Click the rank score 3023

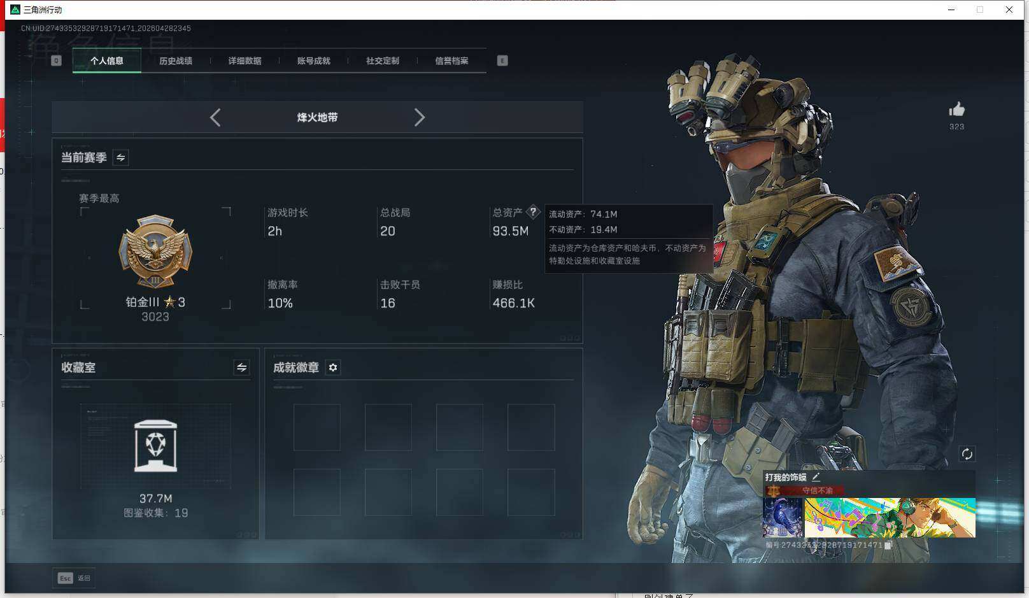[x=155, y=317]
